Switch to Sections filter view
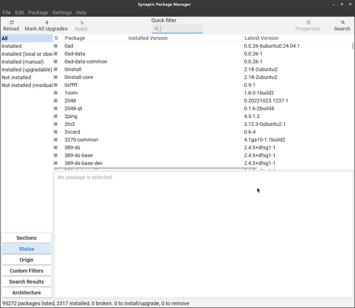This screenshot has height=308, width=355. 27,238
